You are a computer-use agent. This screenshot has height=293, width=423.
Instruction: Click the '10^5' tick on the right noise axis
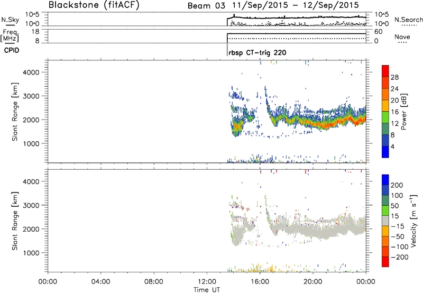(381, 15)
